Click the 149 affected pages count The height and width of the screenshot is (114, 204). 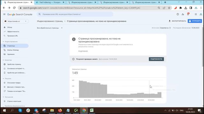coord(75,73)
